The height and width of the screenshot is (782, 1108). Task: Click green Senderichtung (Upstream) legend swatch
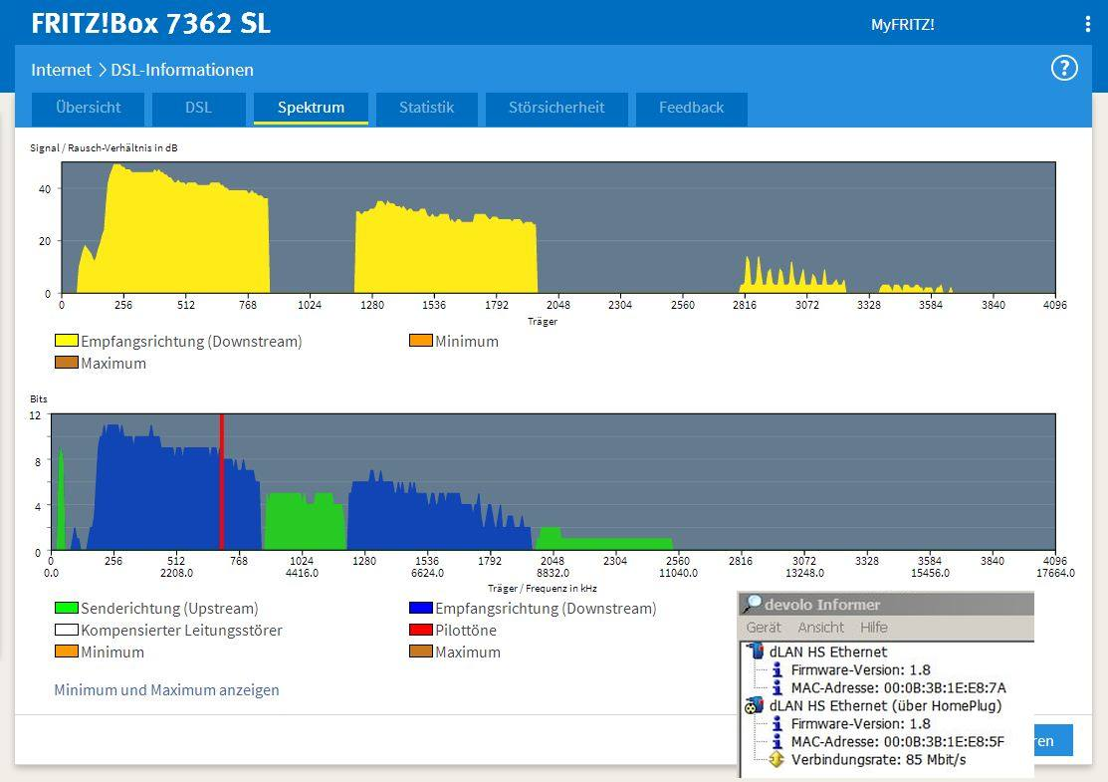[x=67, y=608]
